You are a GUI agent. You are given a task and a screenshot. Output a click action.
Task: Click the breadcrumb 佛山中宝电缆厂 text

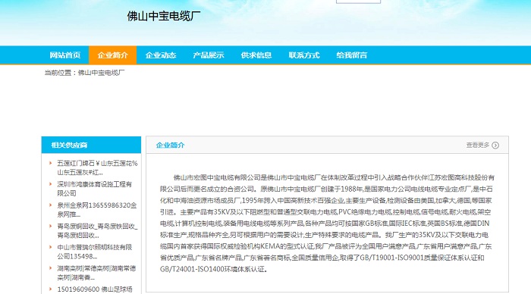101,73
